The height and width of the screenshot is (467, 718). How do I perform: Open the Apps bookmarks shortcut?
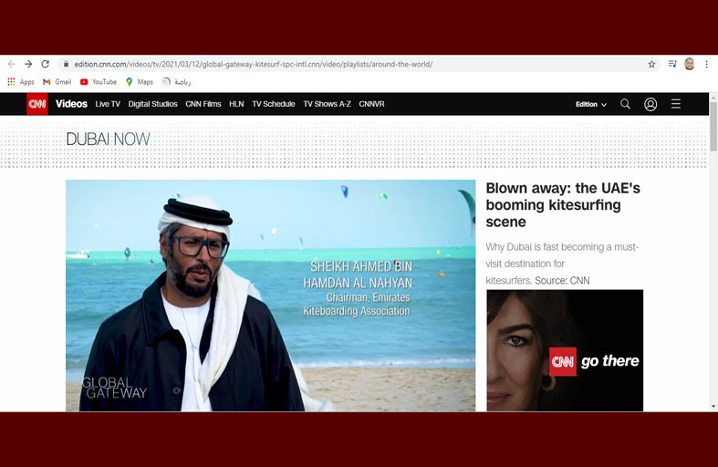click(x=21, y=82)
